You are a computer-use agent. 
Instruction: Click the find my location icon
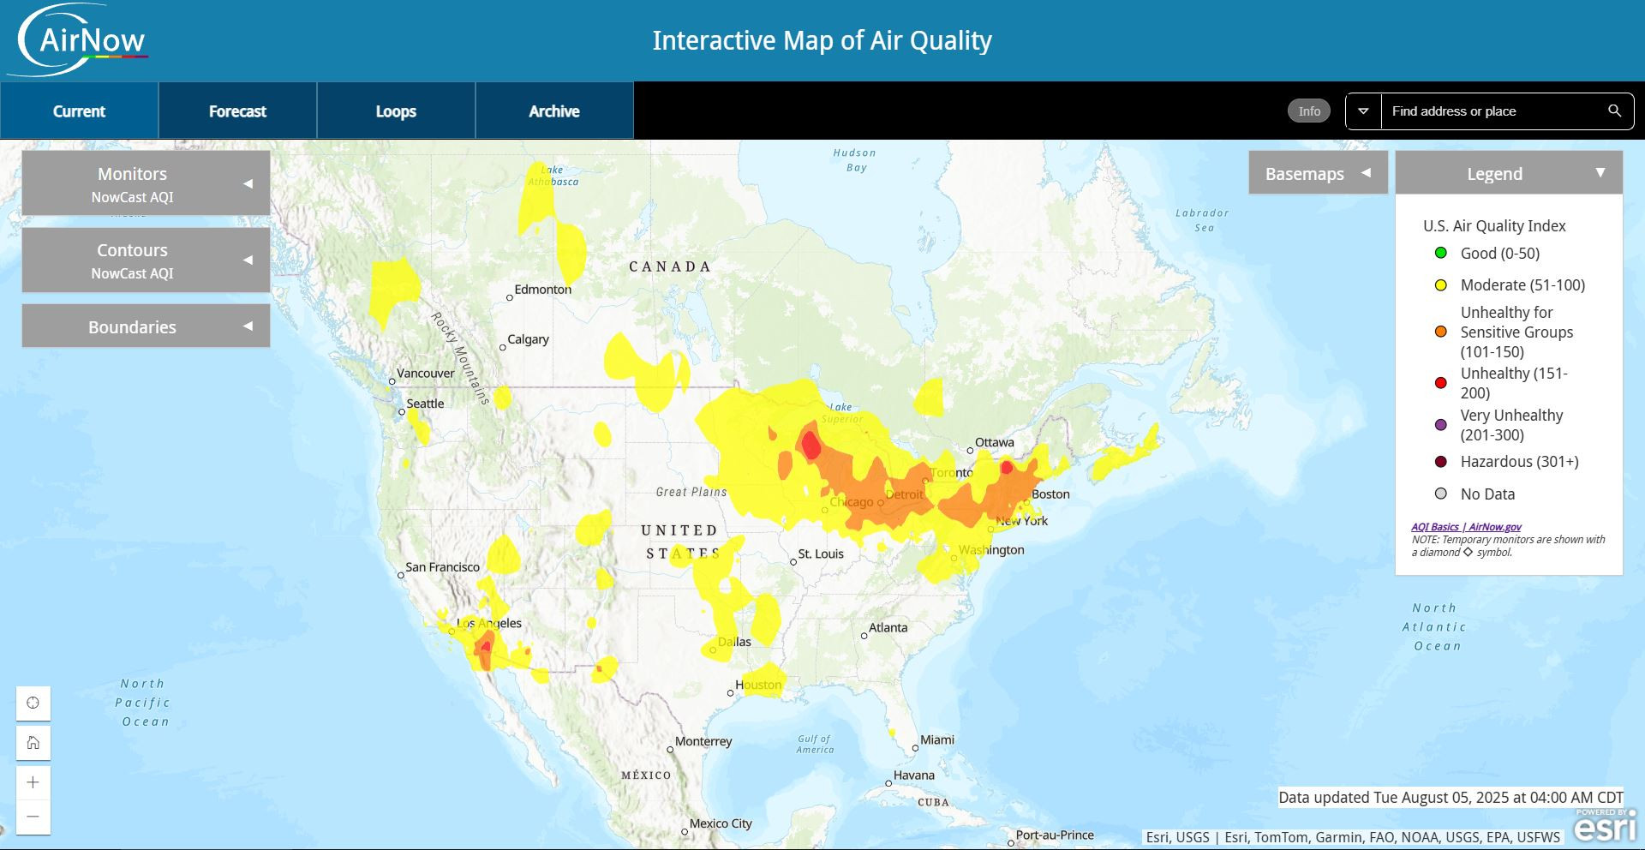click(33, 703)
